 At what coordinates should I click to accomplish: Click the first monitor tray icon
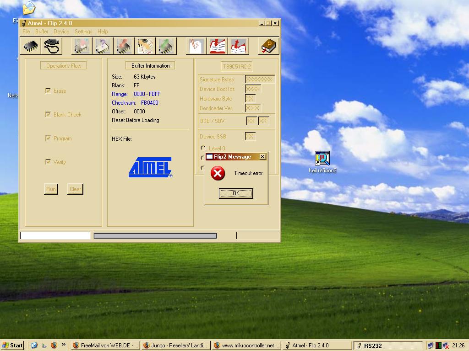coord(431,346)
